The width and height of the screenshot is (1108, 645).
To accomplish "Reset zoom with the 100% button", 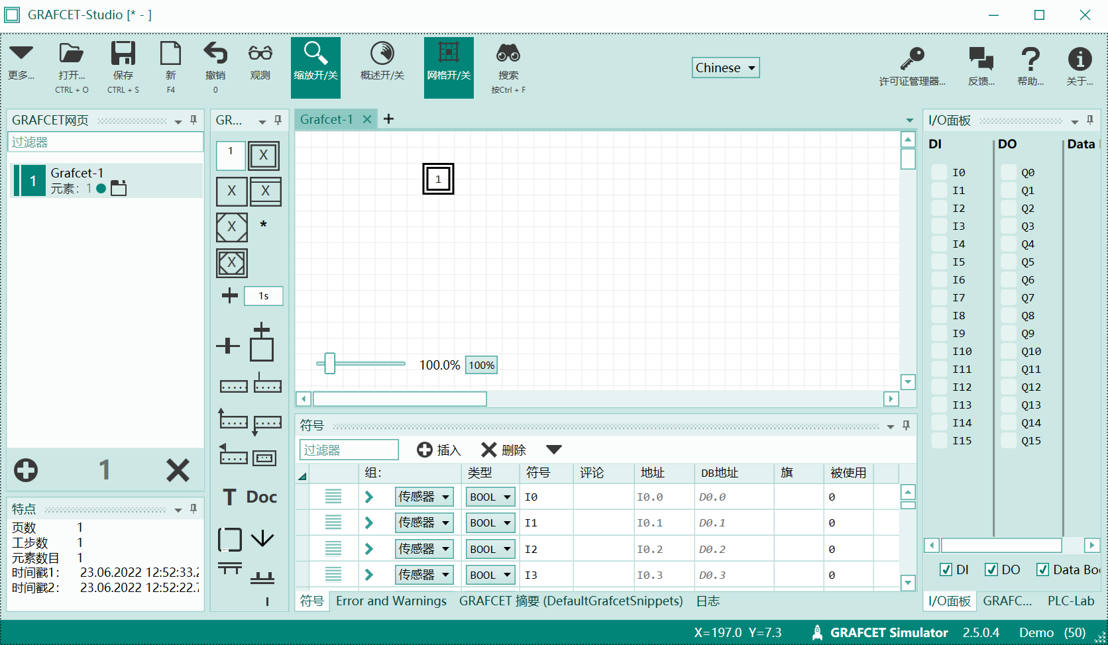I will coord(481,365).
